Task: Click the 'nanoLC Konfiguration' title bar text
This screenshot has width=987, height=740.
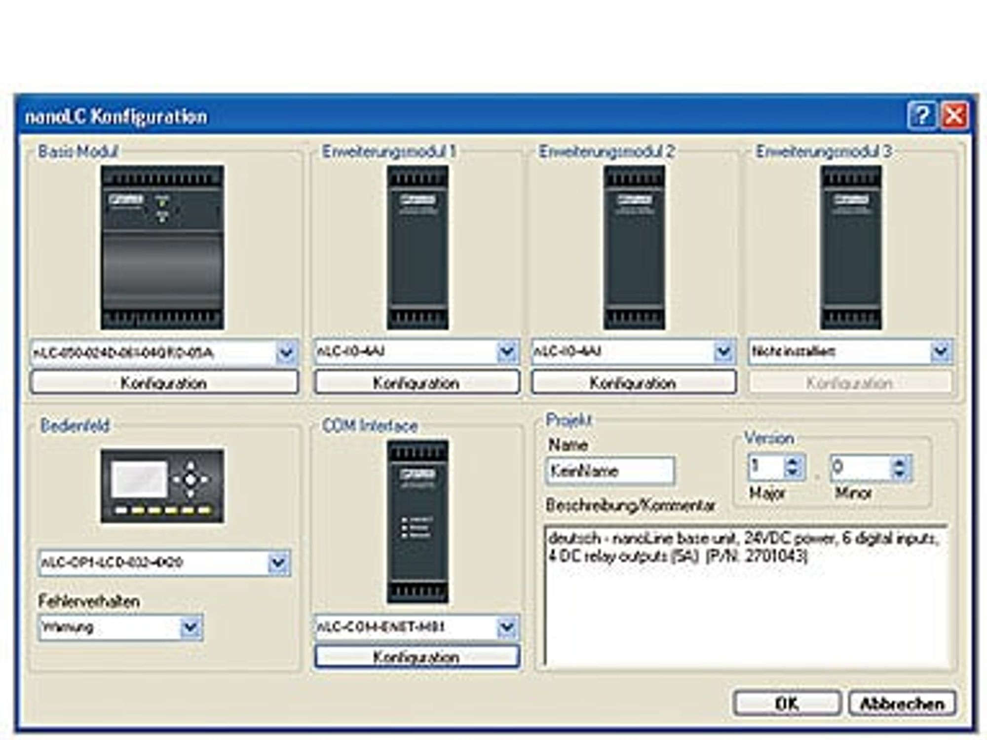Action: [116, 117]
